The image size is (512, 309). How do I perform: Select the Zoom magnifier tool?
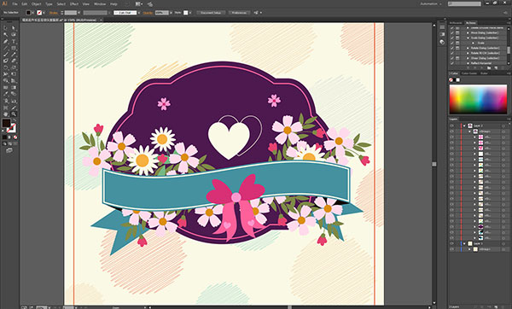(x=14, y=114)
